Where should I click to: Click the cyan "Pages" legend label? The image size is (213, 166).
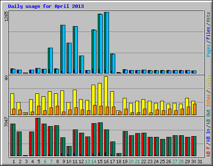[x=208, y=51]
